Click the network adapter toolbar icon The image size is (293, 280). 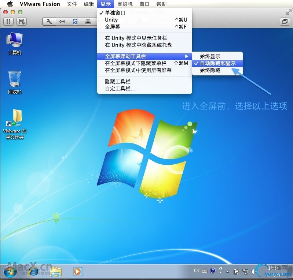62,22
